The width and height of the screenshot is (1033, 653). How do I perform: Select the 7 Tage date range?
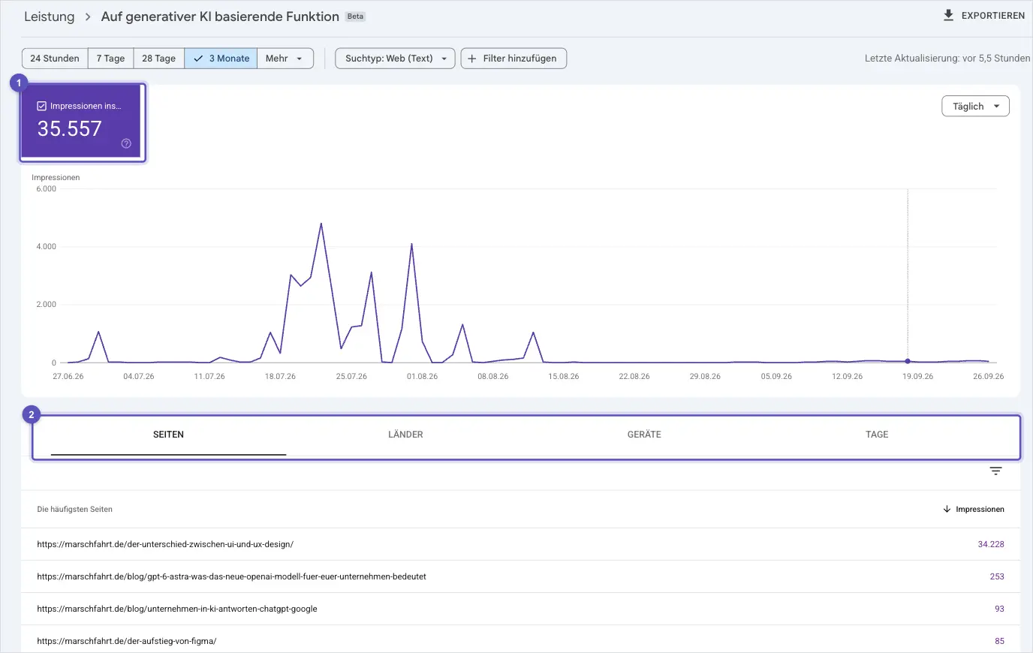[x=111, y=59]
